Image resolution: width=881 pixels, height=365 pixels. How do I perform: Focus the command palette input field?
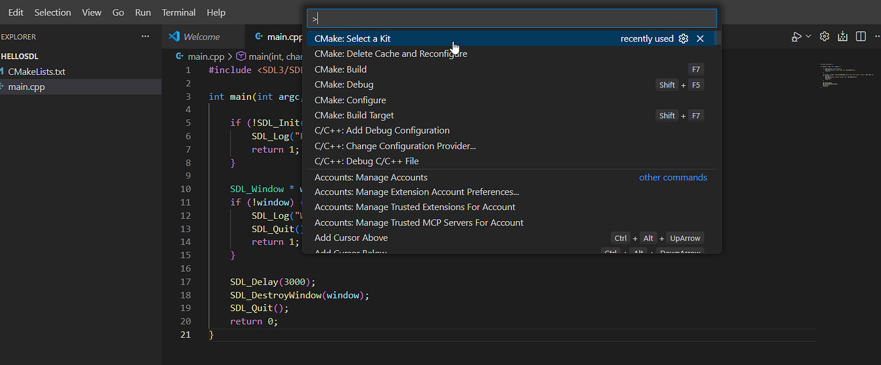(x=511, y=18)
